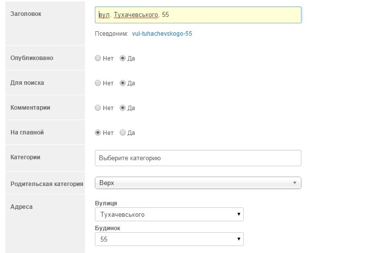Choose Нет for На главной
This screenshot has height=253, width=367.
pyautogui.click(x=98, y=132)
